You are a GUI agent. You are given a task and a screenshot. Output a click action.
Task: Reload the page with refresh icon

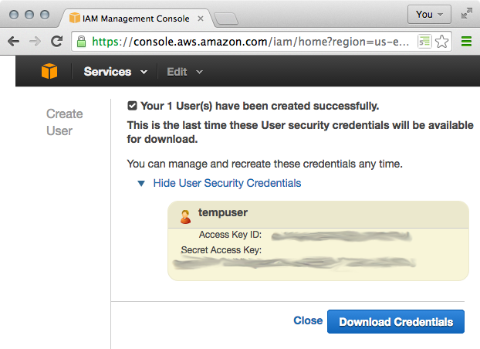coord(57,42)
